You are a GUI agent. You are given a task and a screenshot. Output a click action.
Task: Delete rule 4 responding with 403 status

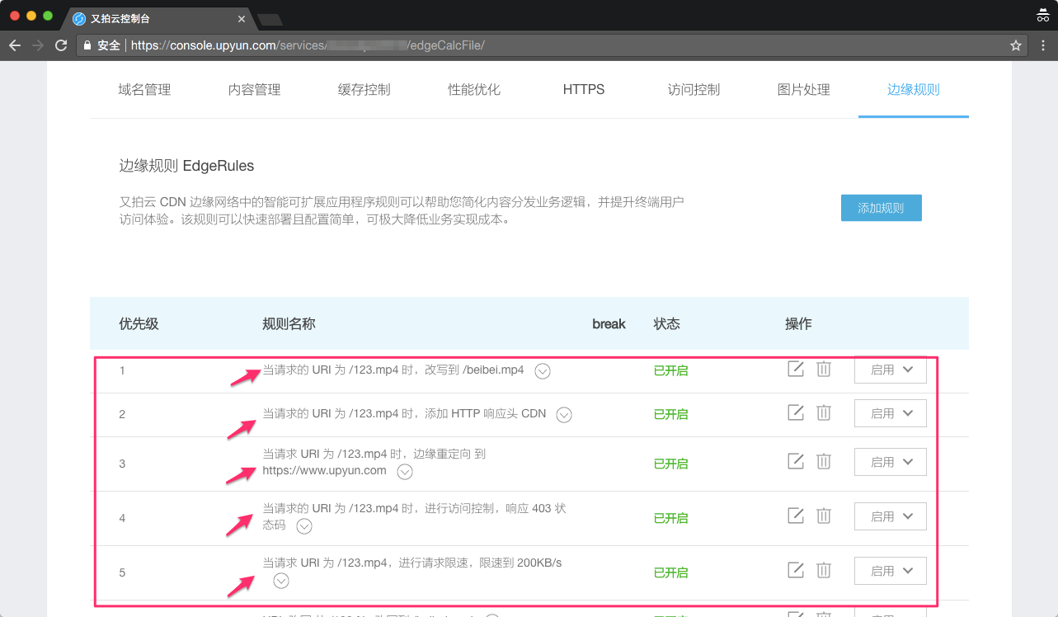point(824,516)
